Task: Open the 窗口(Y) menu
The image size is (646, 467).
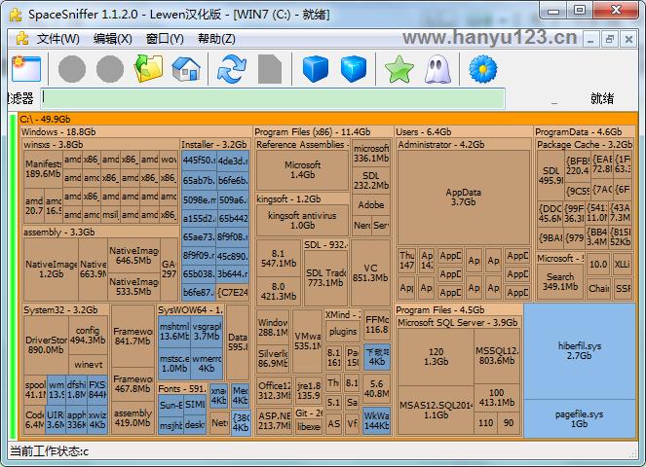Action: point(165,39)
